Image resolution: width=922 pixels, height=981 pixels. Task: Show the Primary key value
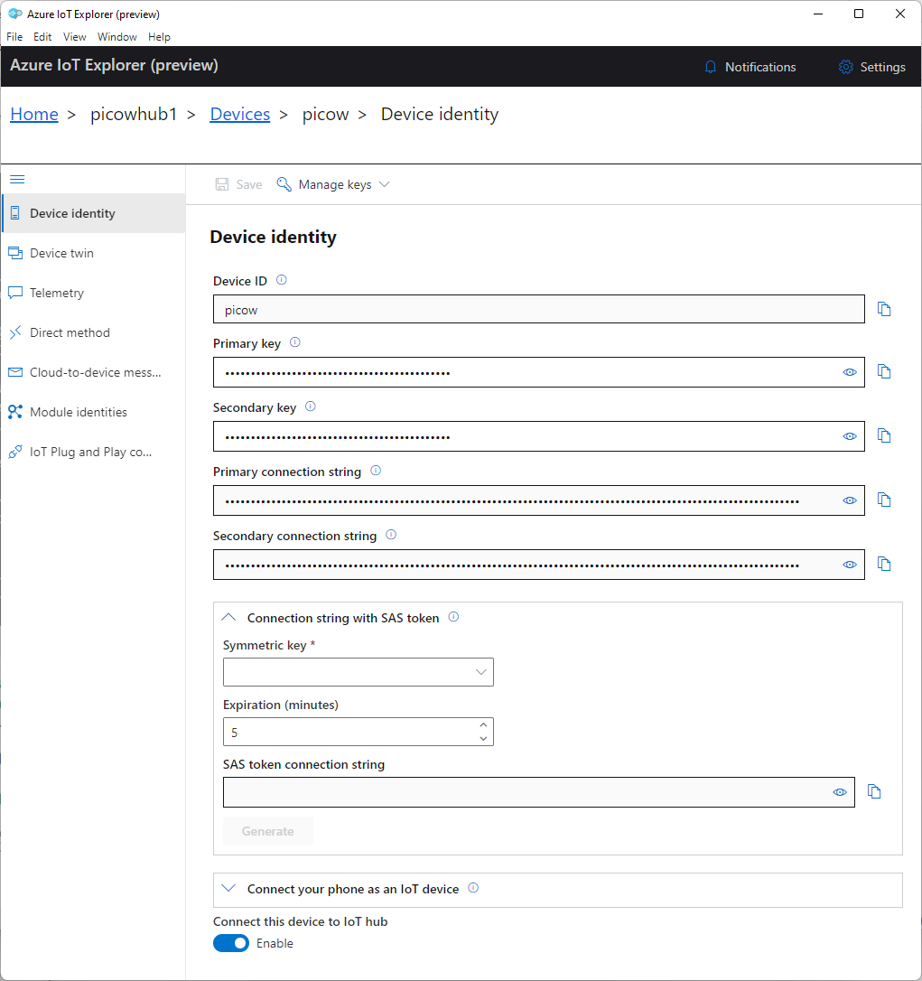pos(850,372)
